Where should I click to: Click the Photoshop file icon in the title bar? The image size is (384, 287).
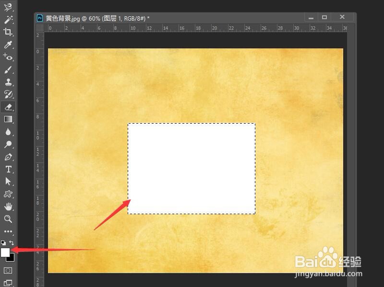pyautogui.click(x=40, y=18)
